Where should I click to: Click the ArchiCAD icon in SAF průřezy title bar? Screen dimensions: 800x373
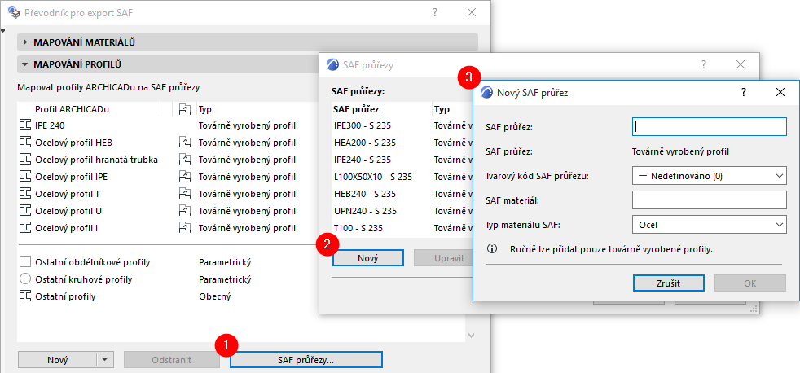pos(332,65)
